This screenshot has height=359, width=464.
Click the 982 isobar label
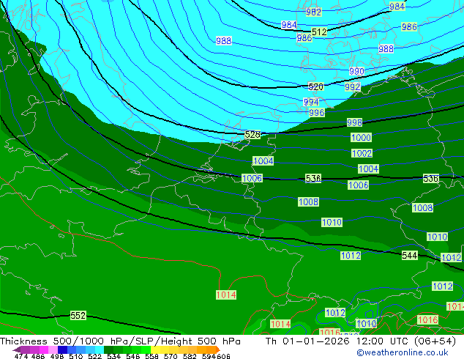[313, 12]
